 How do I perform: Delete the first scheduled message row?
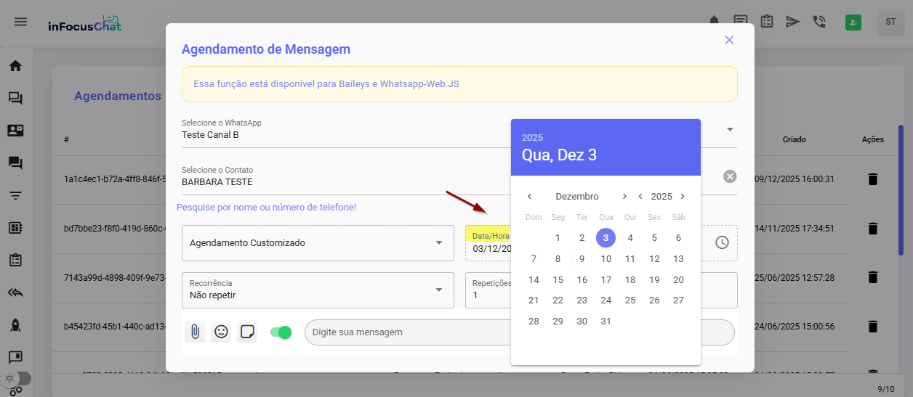(873, 179)
